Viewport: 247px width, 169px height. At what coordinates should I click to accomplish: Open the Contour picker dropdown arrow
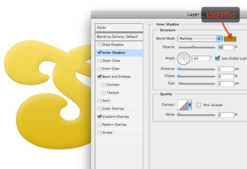tap(190, 105)
